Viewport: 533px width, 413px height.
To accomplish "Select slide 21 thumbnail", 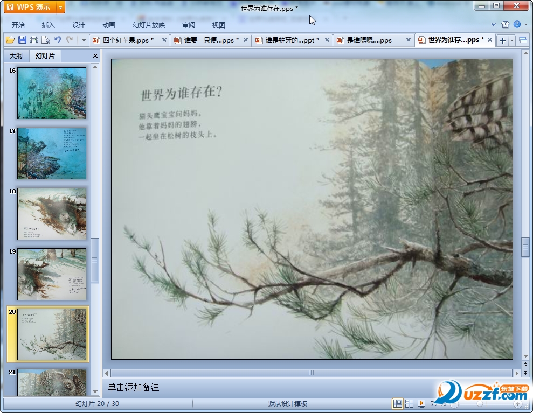I will pos(52,382).
